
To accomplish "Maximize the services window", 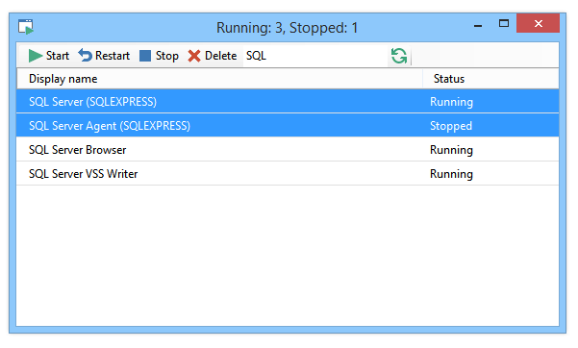I will click(504, 24).
